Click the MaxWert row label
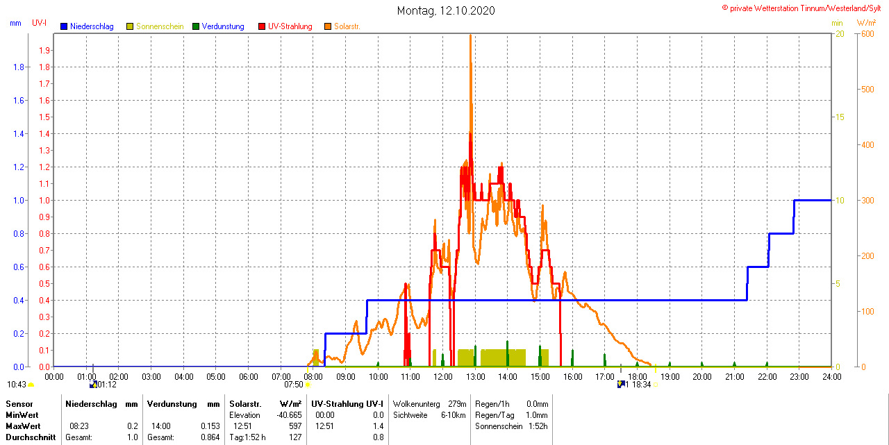This screenshot has height=445, width=889. pyautogui.click(x=23, y=426)
